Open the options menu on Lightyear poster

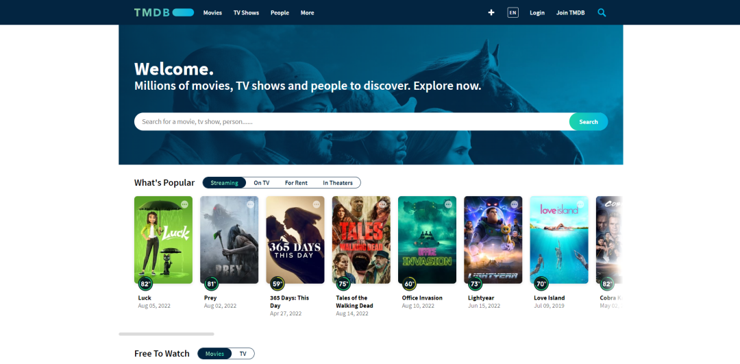click(x=515, y=204)
